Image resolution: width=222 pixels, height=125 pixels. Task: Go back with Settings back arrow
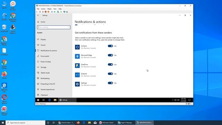(38, 15)
